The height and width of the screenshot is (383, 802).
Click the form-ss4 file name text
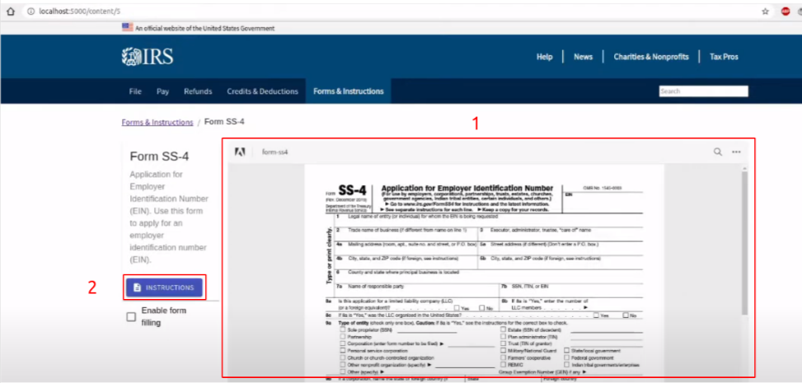click(274, 152)
